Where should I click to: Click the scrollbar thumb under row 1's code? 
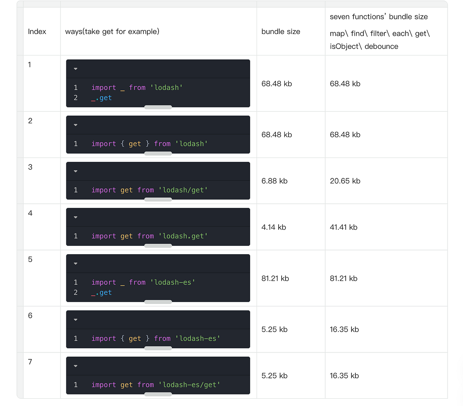coord(158,107)
